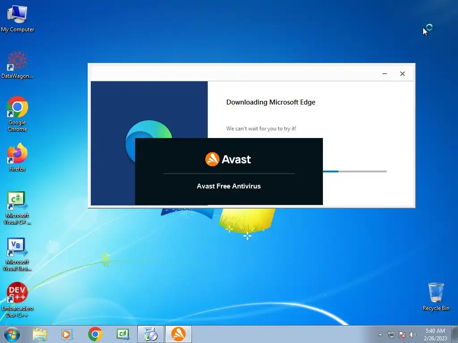Open the Recycle Bin
Viewport: 458px width, 343px height.
tap(436, 297)
